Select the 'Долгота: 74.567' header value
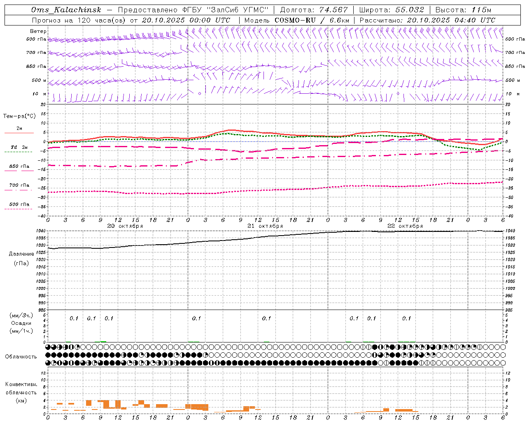The image size is (527, 421). 314,10
